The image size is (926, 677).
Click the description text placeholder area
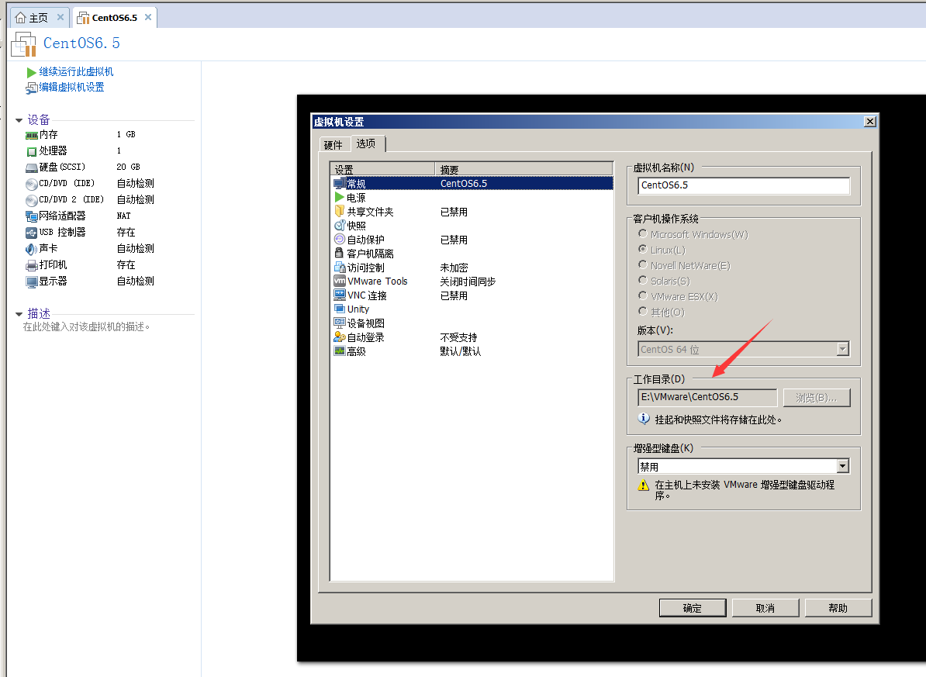(86, 326)
